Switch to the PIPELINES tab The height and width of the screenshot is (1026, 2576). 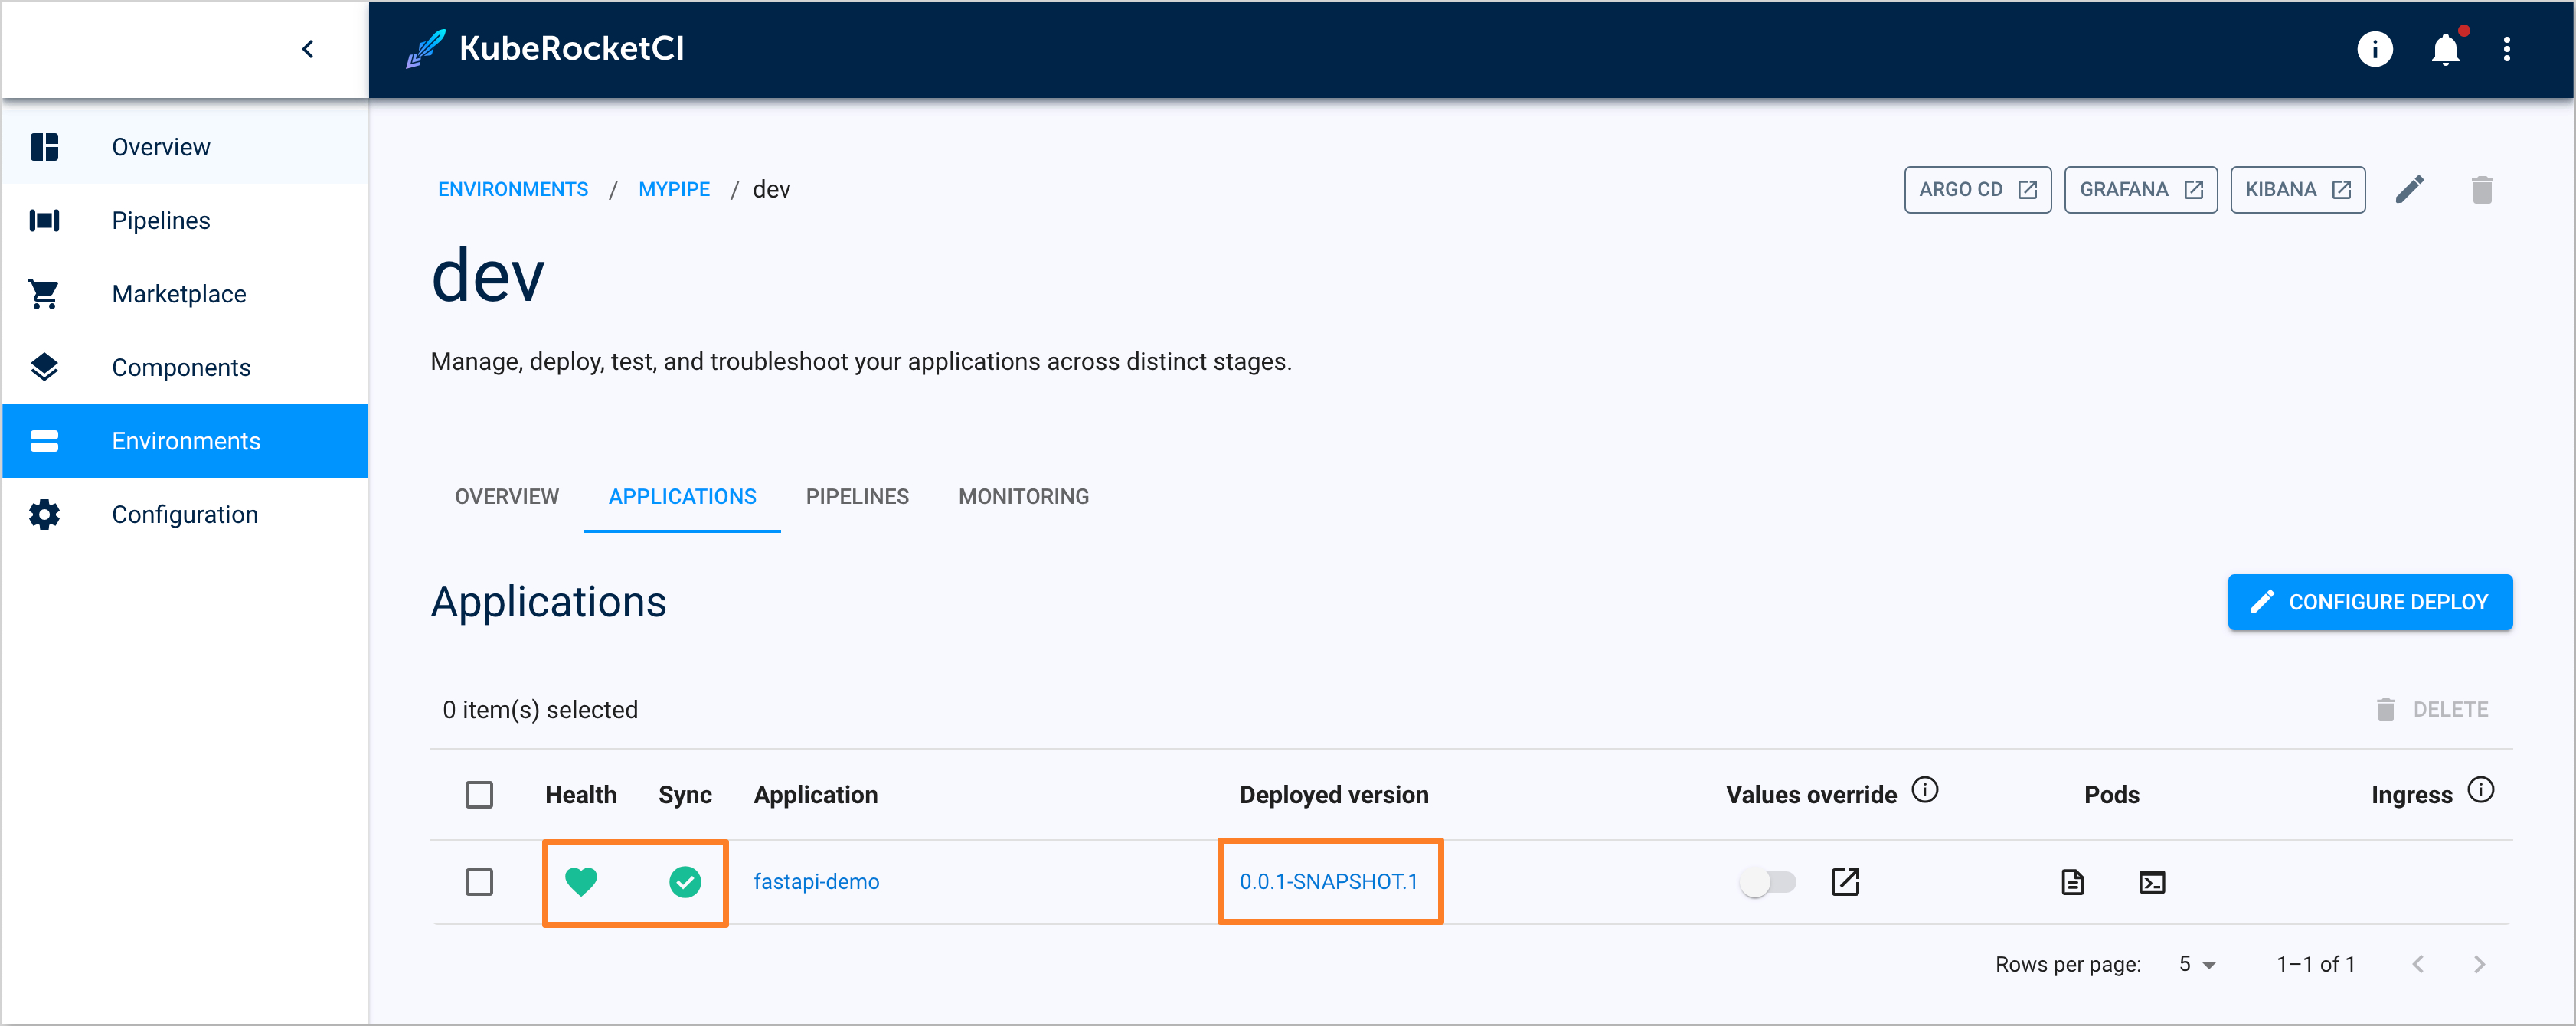[859, 495]
